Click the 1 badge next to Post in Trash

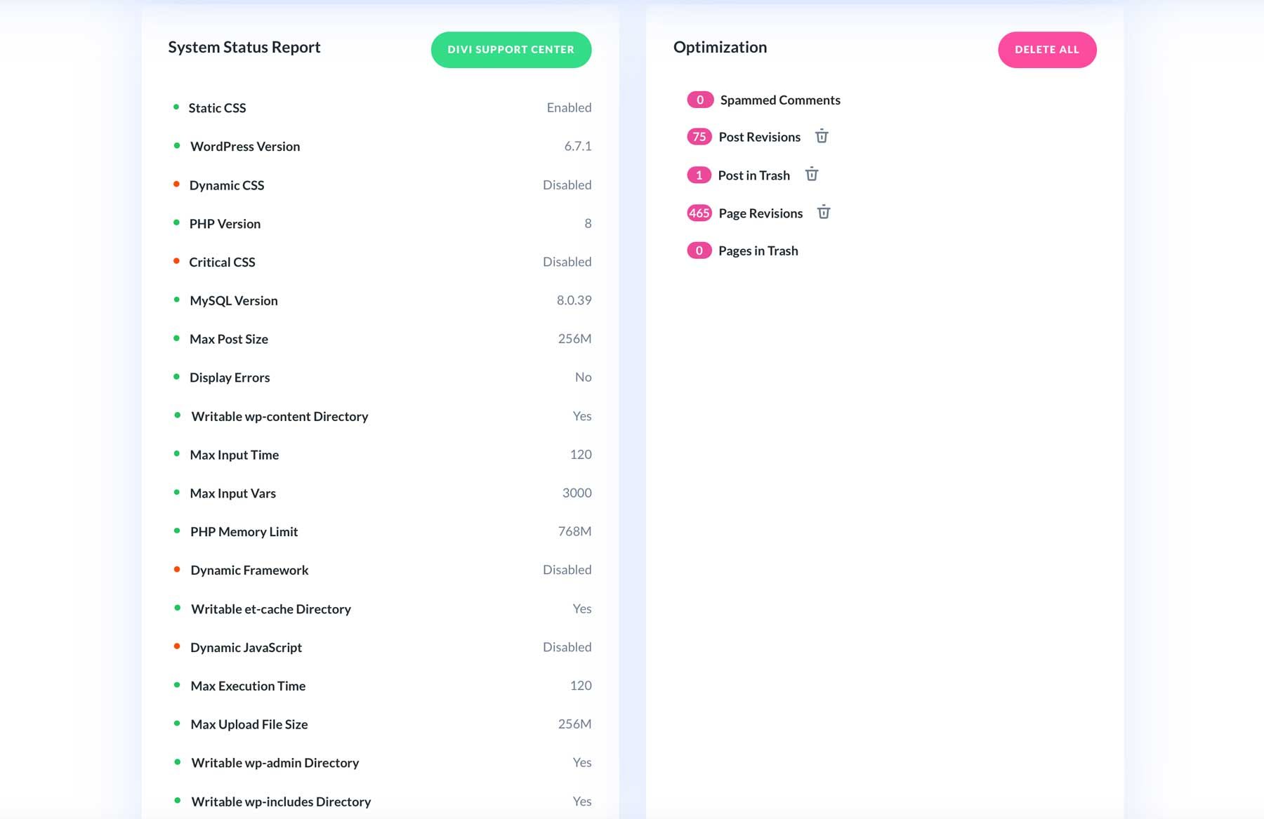699,175
